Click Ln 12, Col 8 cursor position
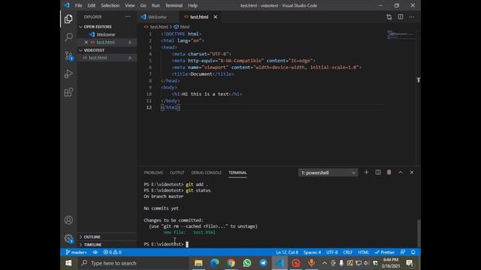Screen dimensions: 481x270 point(287,252)
